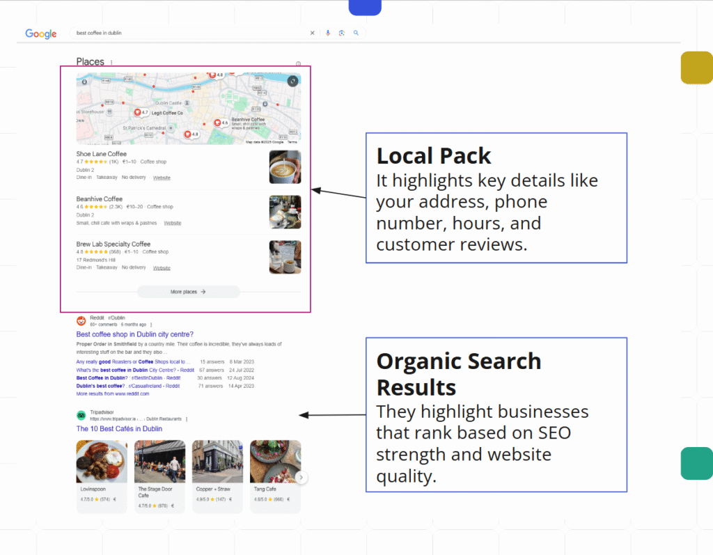Click the More places button

[x=188, y=292]
